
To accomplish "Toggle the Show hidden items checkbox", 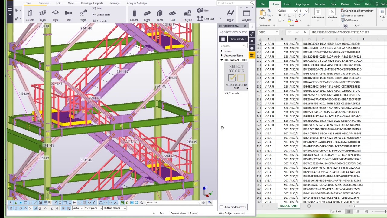I will pos(221,207).
